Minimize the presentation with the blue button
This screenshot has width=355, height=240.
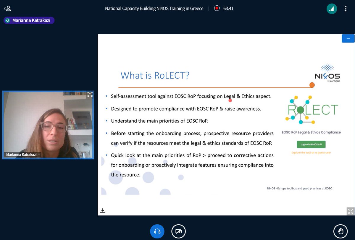348,38
